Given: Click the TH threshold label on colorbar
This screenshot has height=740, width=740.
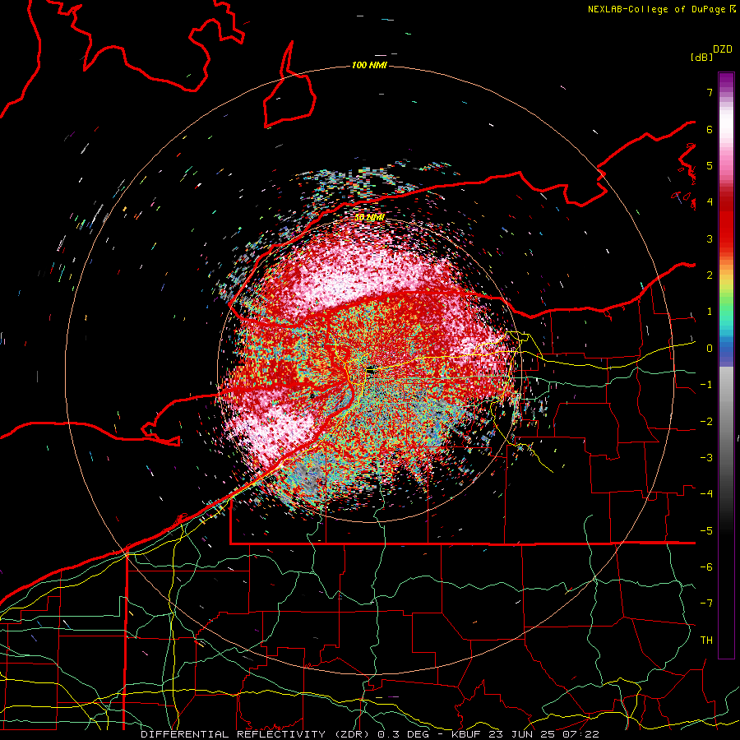Looking at the screenshot, I should tap(706, 641).
